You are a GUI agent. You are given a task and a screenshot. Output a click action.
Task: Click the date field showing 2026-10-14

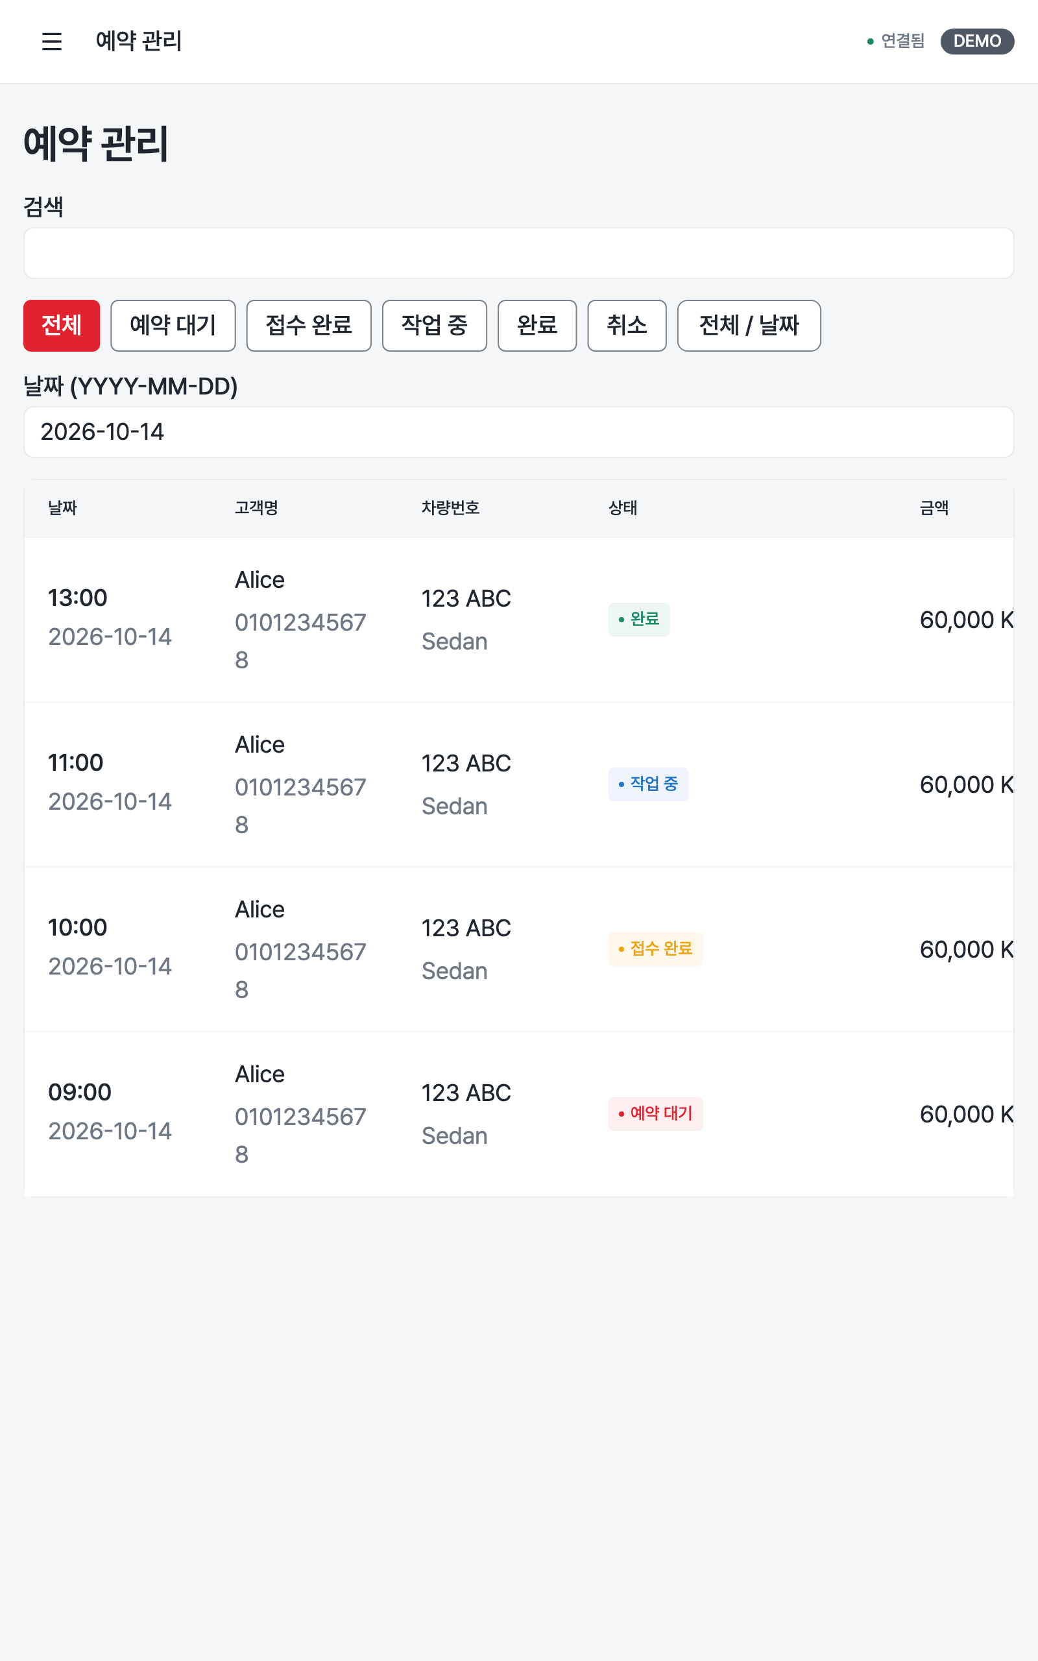pos(519,431)
